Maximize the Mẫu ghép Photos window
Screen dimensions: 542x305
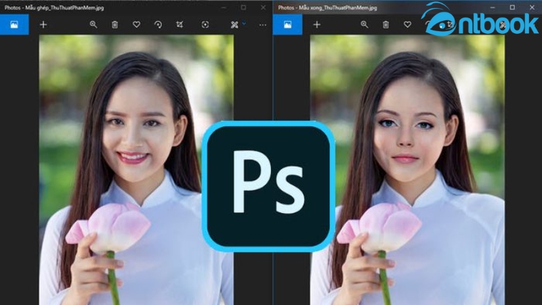point(243,7)
